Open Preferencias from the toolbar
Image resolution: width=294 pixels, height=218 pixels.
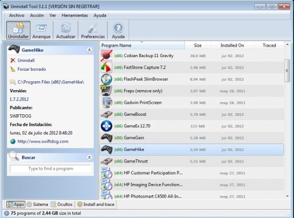point(93,30)
